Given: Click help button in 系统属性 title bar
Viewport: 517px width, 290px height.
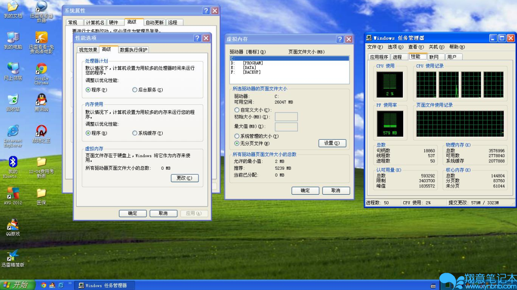Looking at the screenshot, I should point(206,10).
